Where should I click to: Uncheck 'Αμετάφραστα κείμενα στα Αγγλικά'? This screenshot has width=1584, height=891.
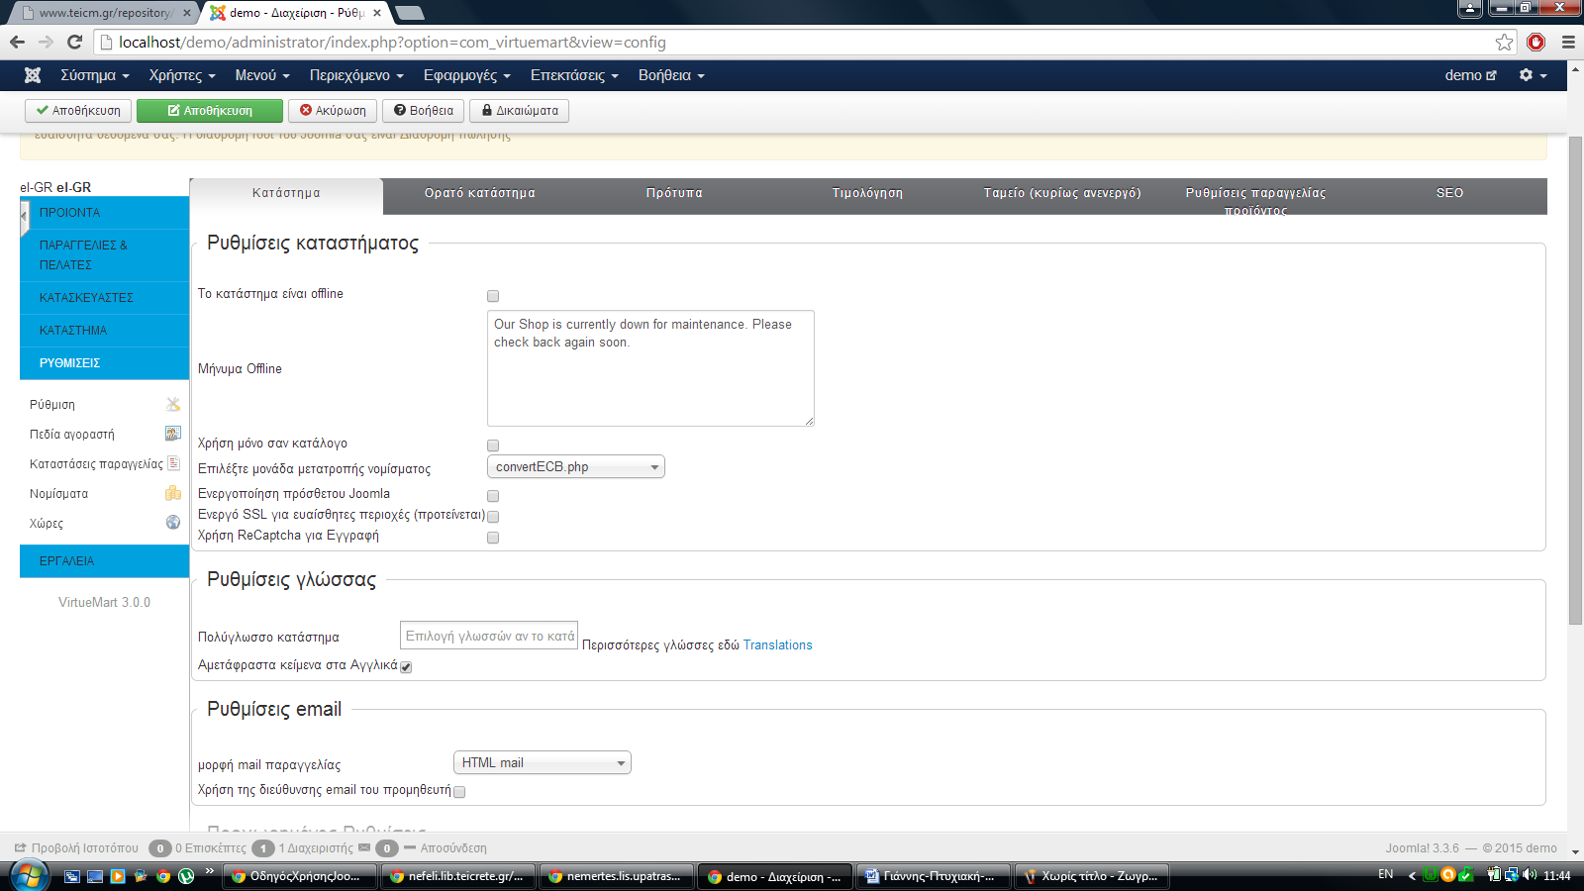tap(406, 667)
